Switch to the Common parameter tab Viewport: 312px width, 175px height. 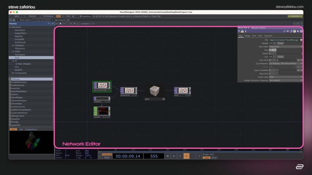[268, 36]
